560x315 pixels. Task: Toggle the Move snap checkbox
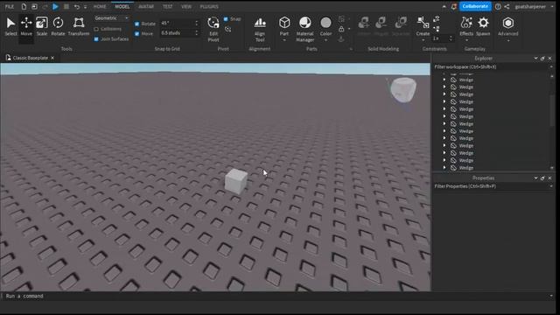pyautogui.click(x=137, y=33)
